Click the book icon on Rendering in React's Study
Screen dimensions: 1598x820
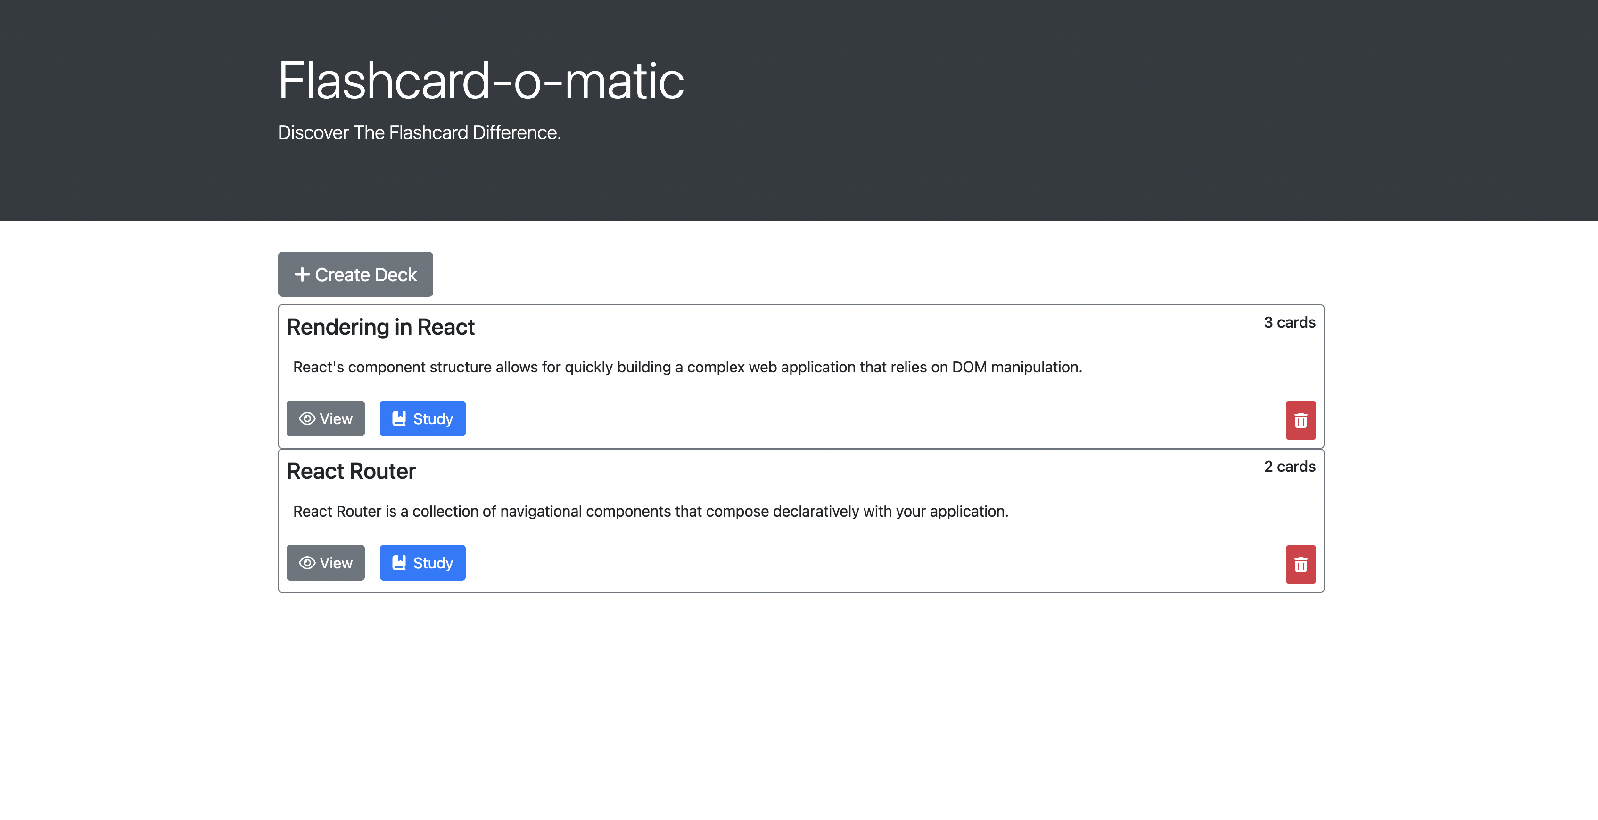pos(399,418)
